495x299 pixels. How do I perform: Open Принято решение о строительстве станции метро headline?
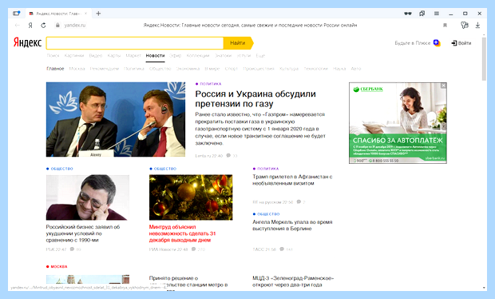tap(188, 281)
